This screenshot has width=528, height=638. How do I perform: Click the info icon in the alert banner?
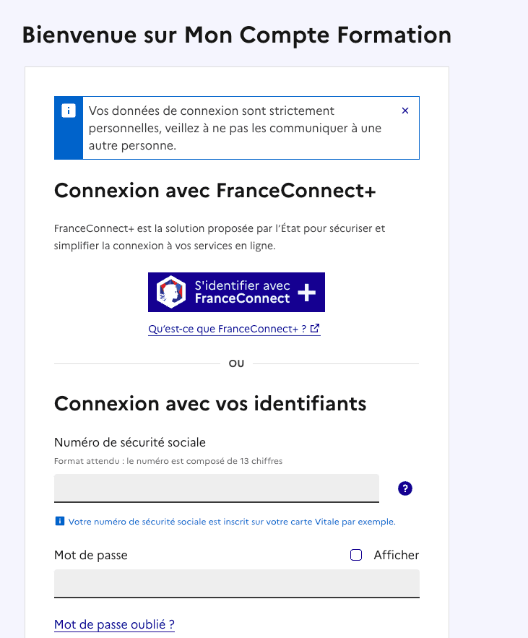pos(69,111)
